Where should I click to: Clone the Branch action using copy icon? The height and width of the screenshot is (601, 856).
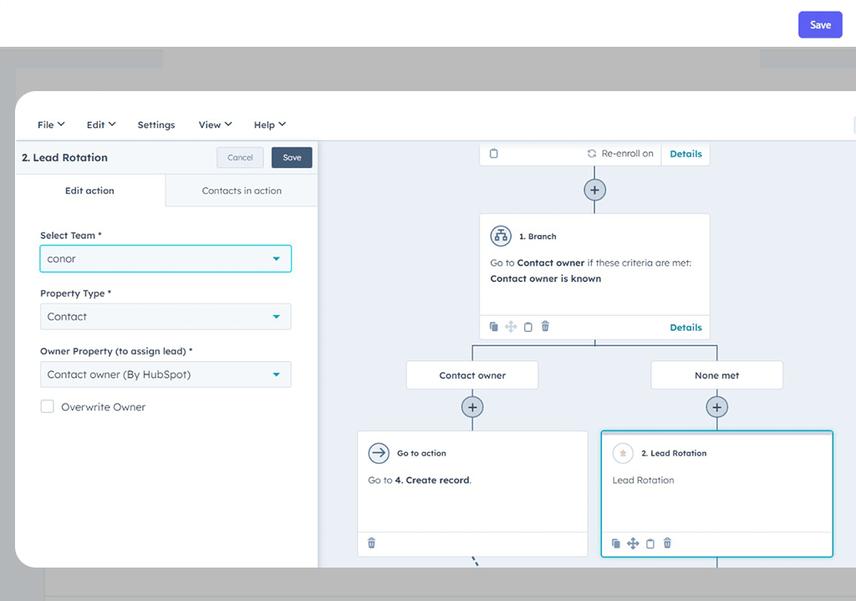click(x=493, y=327)
